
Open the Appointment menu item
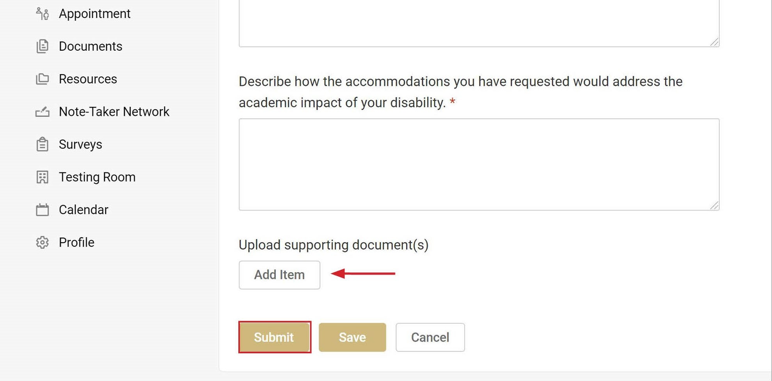[x=94, y=14]
